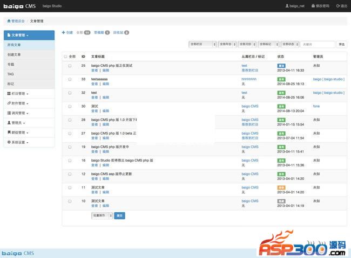Open the hhhhhhhh category link
The width and height of the screenshot is (351, 258).
click(249, 79)
